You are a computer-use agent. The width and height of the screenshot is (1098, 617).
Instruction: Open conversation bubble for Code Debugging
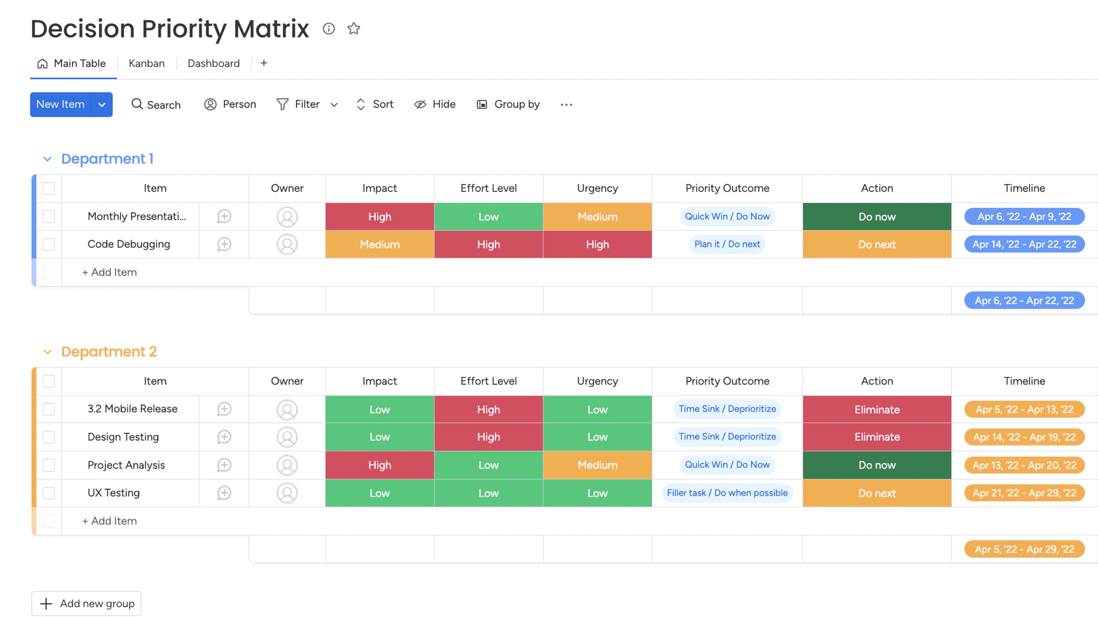point(224,244)
